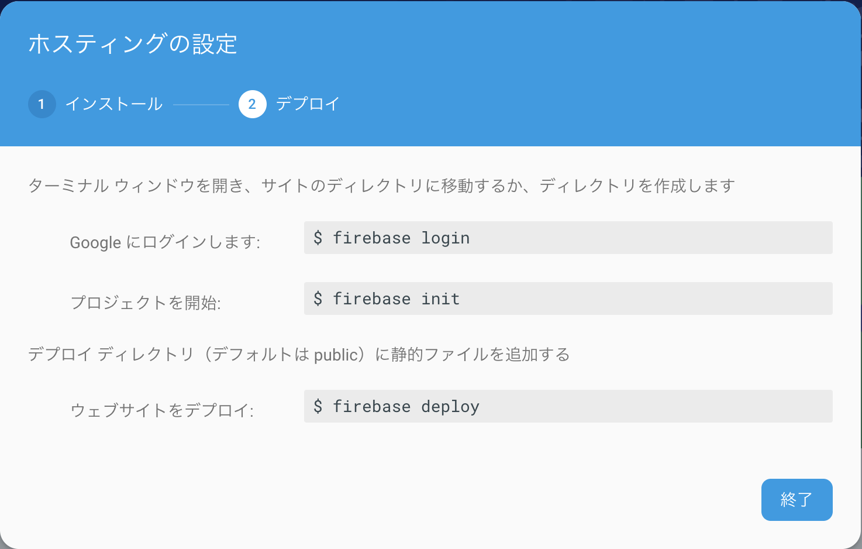Image resolution: width=862 pixels, height=549 pixels.
Task: Click the terminal instruction text line
Action: point(383,184)
